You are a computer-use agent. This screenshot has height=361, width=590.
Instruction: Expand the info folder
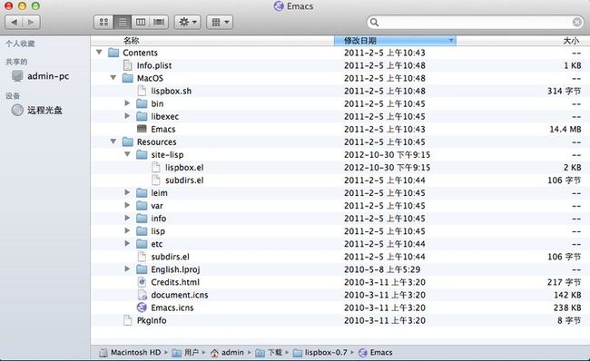(x=128, y=218)
